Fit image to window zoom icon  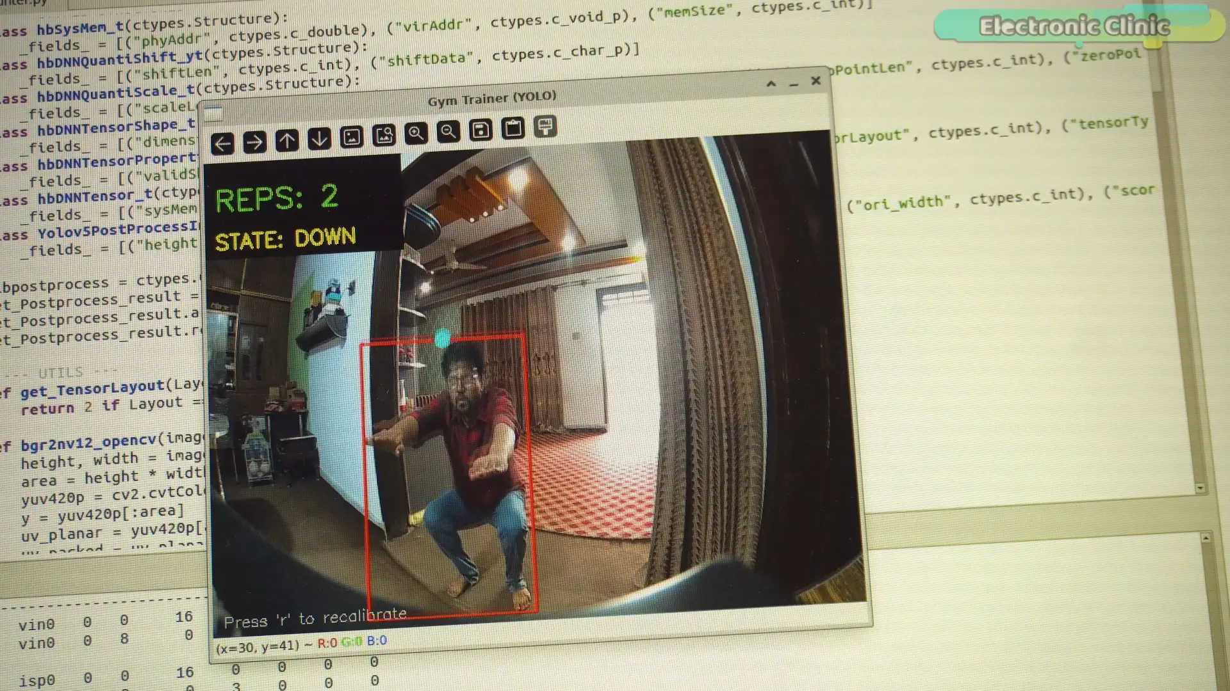click(384, 134)
